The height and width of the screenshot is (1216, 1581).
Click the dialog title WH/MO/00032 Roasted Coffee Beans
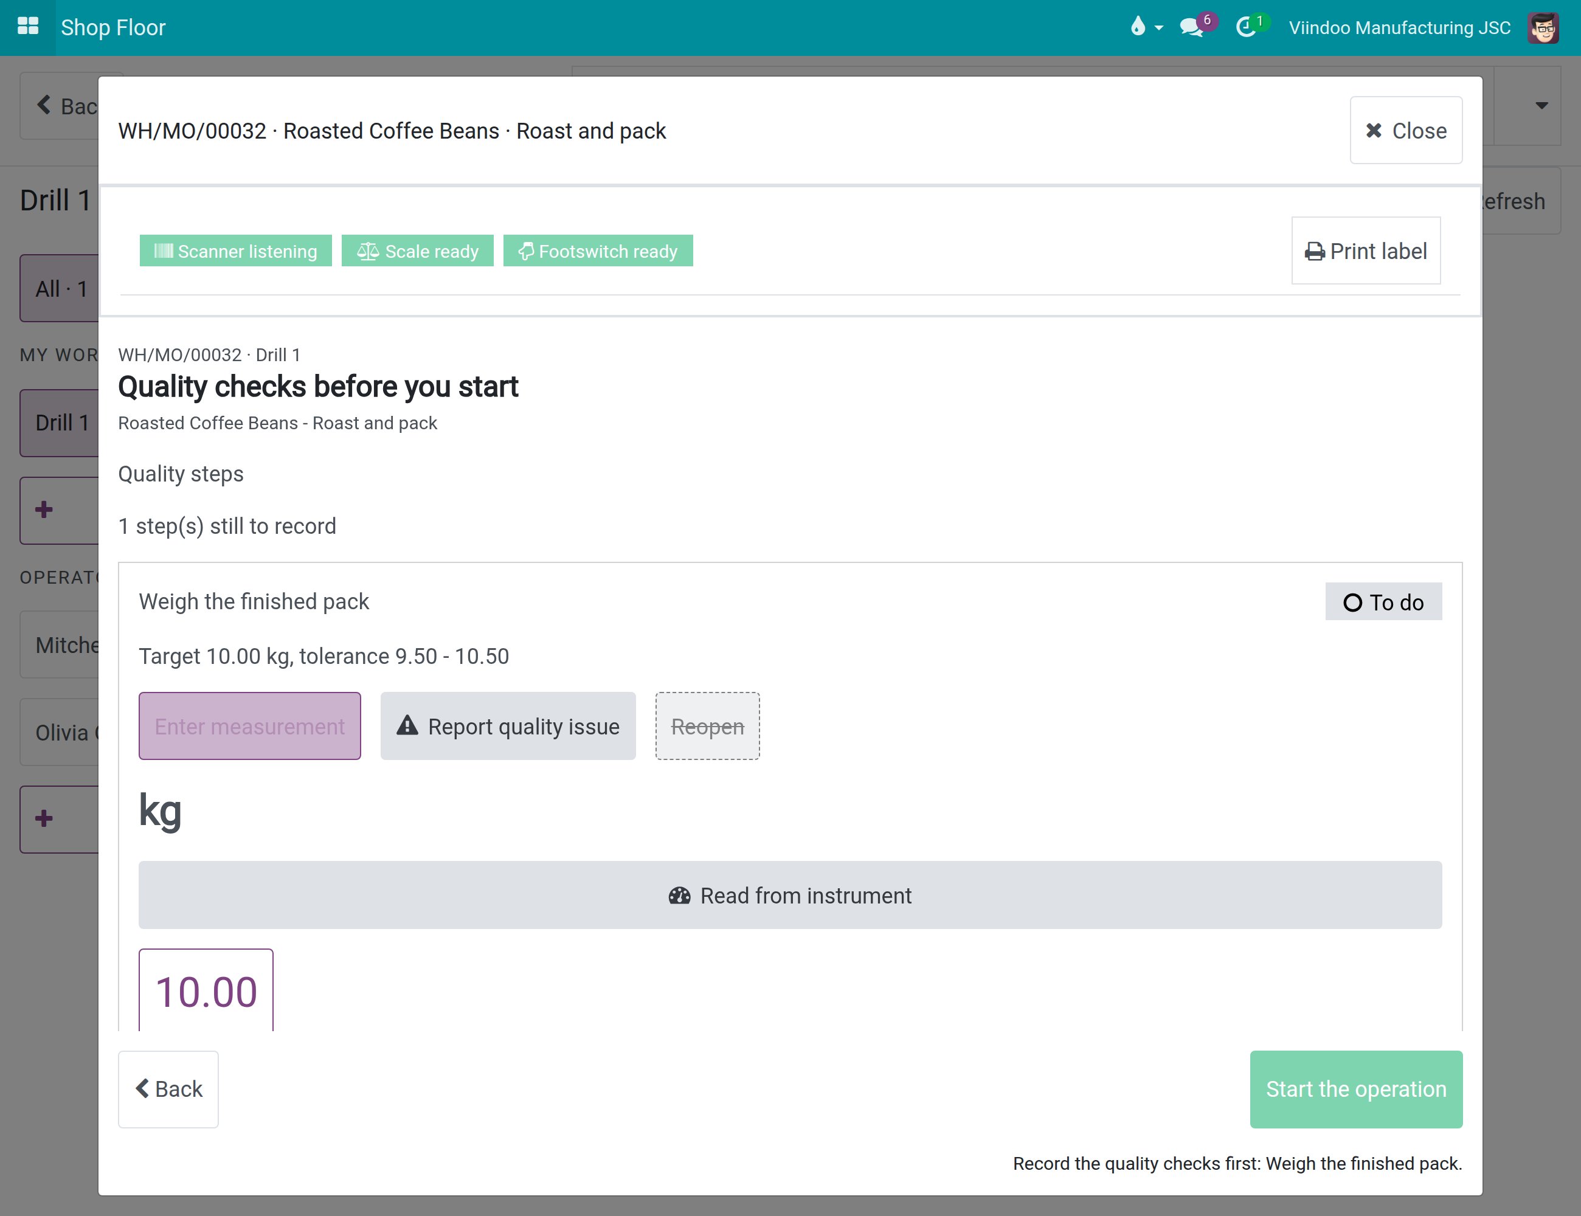[392, 131]
